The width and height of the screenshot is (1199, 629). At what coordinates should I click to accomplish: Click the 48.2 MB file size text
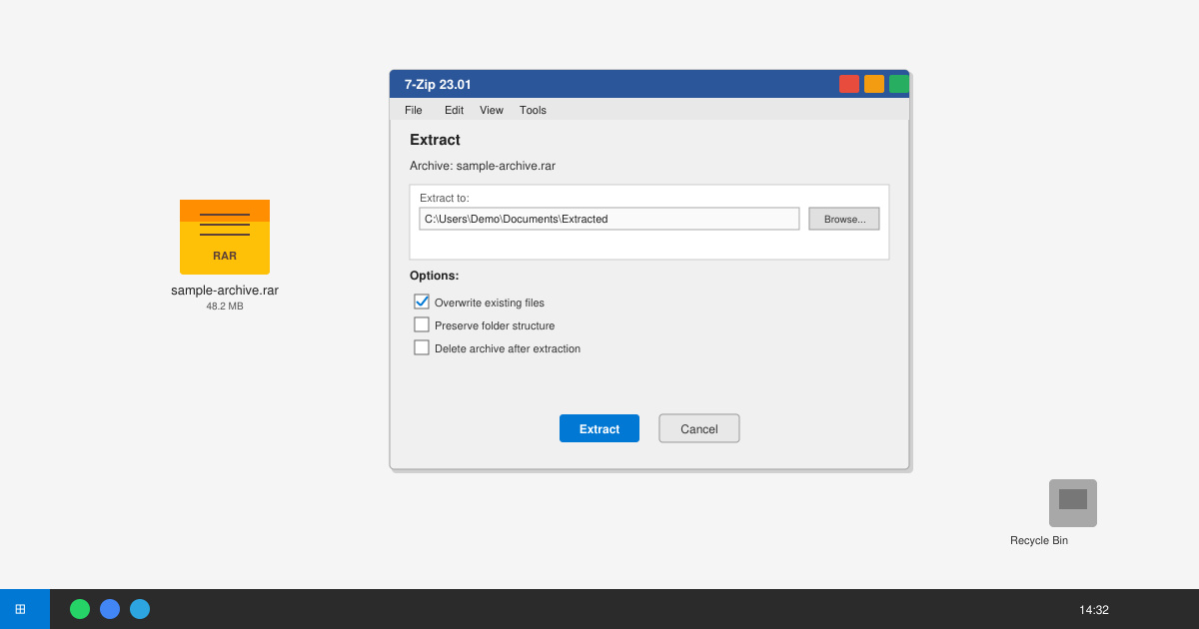[x=225, y=307]
